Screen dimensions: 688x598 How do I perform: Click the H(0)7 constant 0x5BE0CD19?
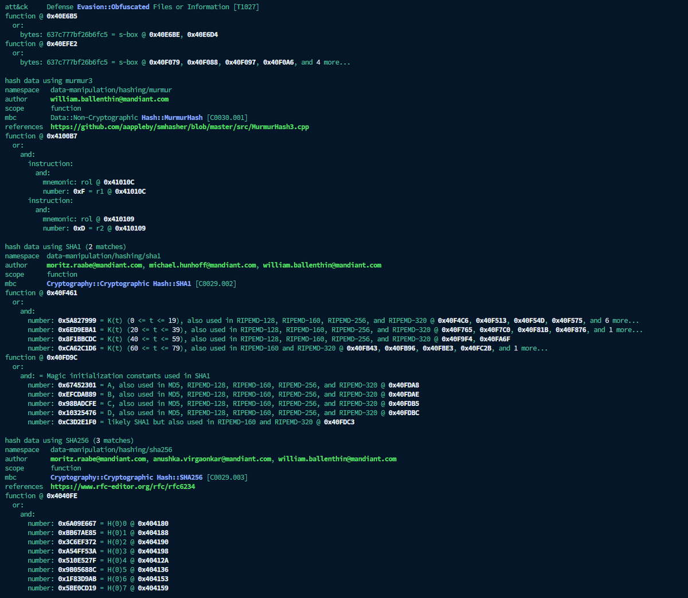(x=77, y=588)
